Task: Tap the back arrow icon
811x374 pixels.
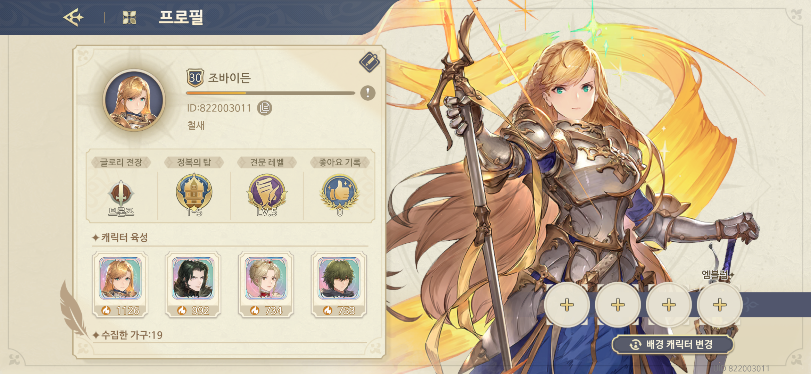Action: pyautogui.click(x=74, y=17)
